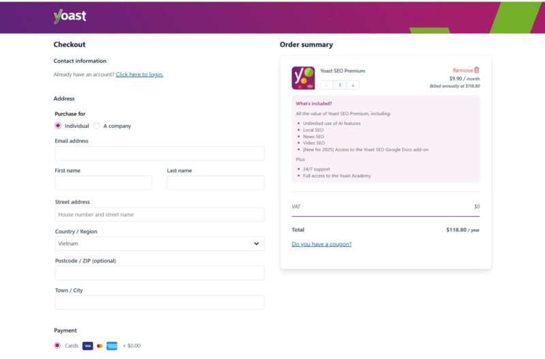The height and width of the screenshot is (359, 545).
Task: Click the trash icon to remove item
Action: click(x=477, y=70)
